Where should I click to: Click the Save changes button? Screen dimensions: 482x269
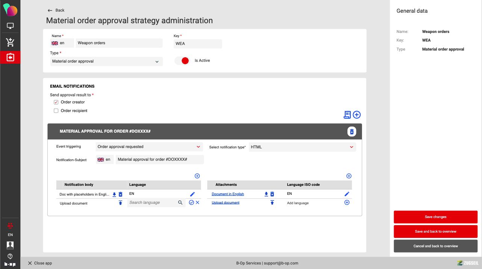click(x=435, y=217)
